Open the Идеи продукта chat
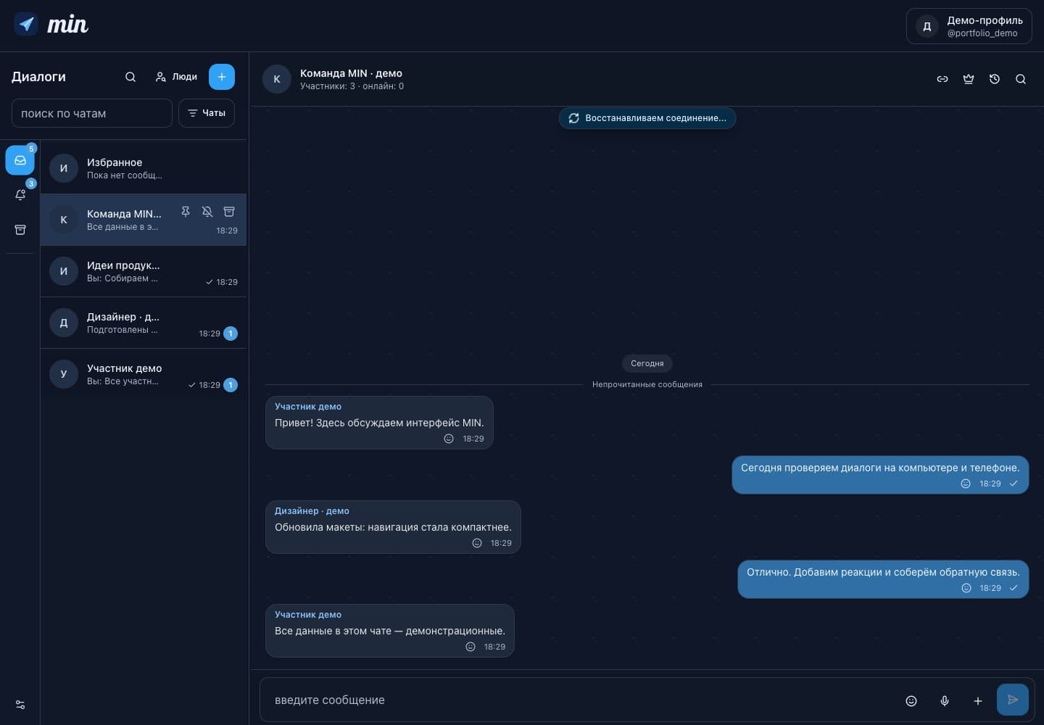This screenshot has width=1044, height=725. pos(144,271)
